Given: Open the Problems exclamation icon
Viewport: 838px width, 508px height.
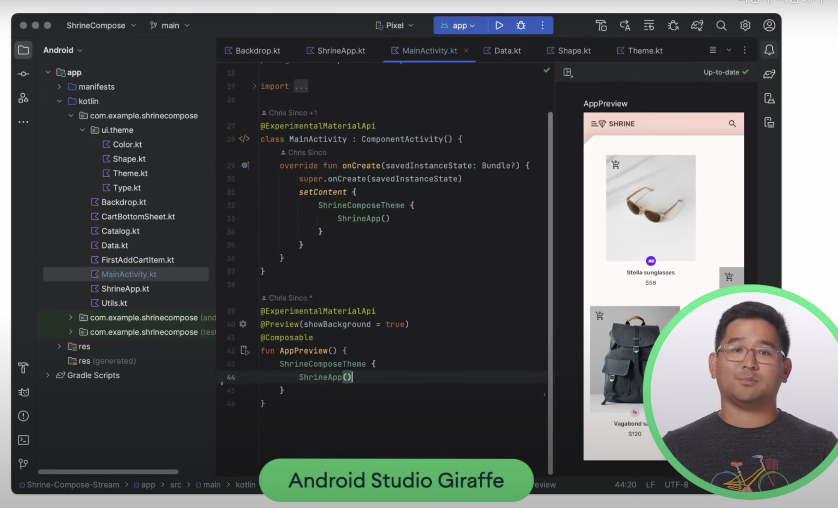Looking at the screenshot, I should coord(23,416).
